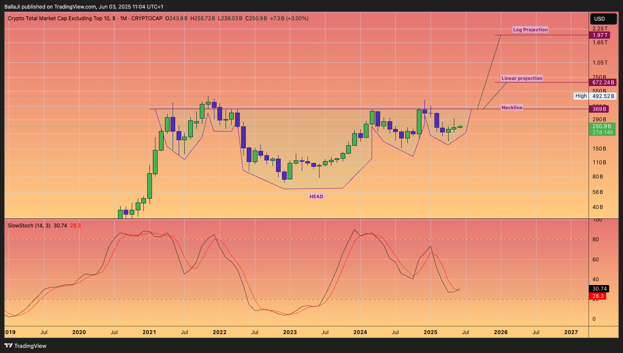
Task: Click the black 30.74 stochastic value tag
Action: [x=600, y=289]
